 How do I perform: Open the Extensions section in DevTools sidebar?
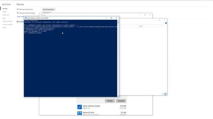[x=6, y=15]
